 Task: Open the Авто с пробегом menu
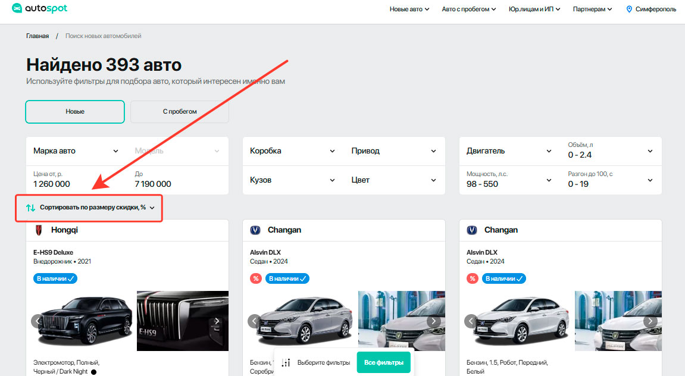(469, 9)
